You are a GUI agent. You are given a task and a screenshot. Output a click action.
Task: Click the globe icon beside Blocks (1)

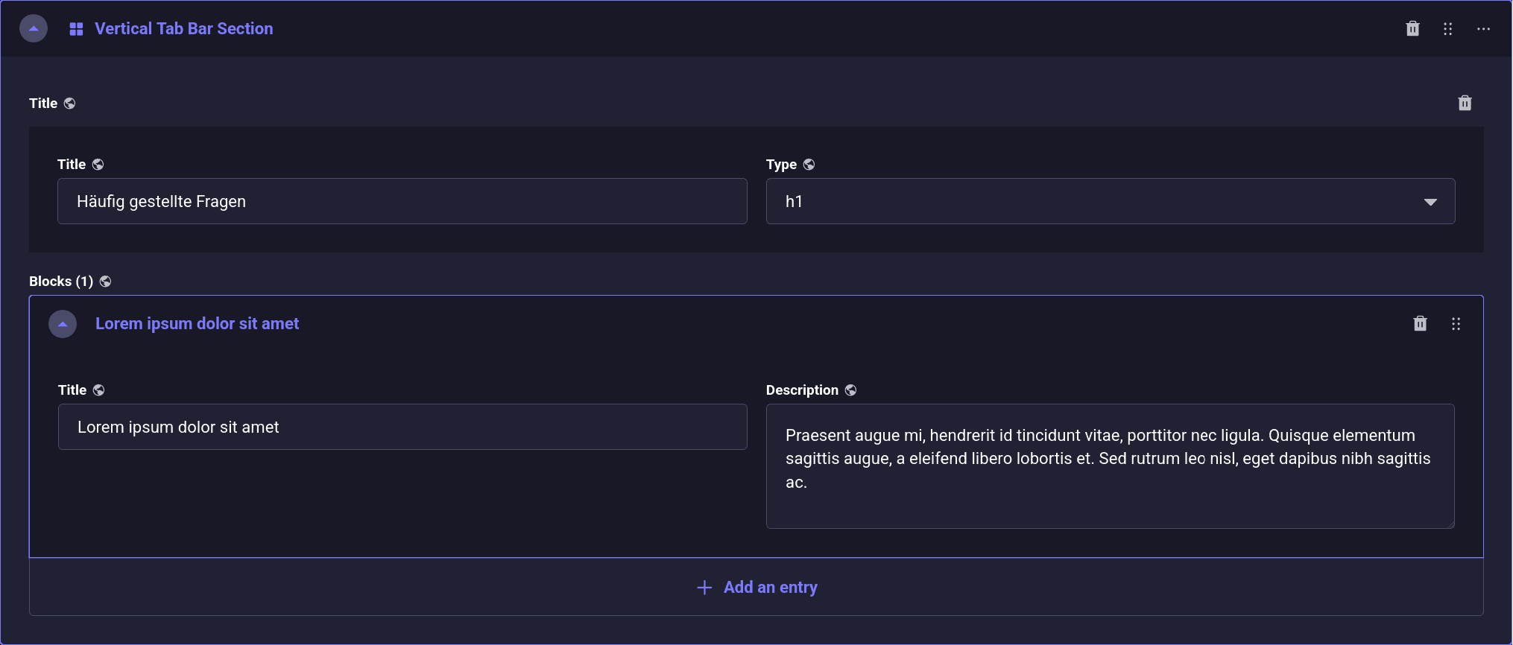coord(105,282)
